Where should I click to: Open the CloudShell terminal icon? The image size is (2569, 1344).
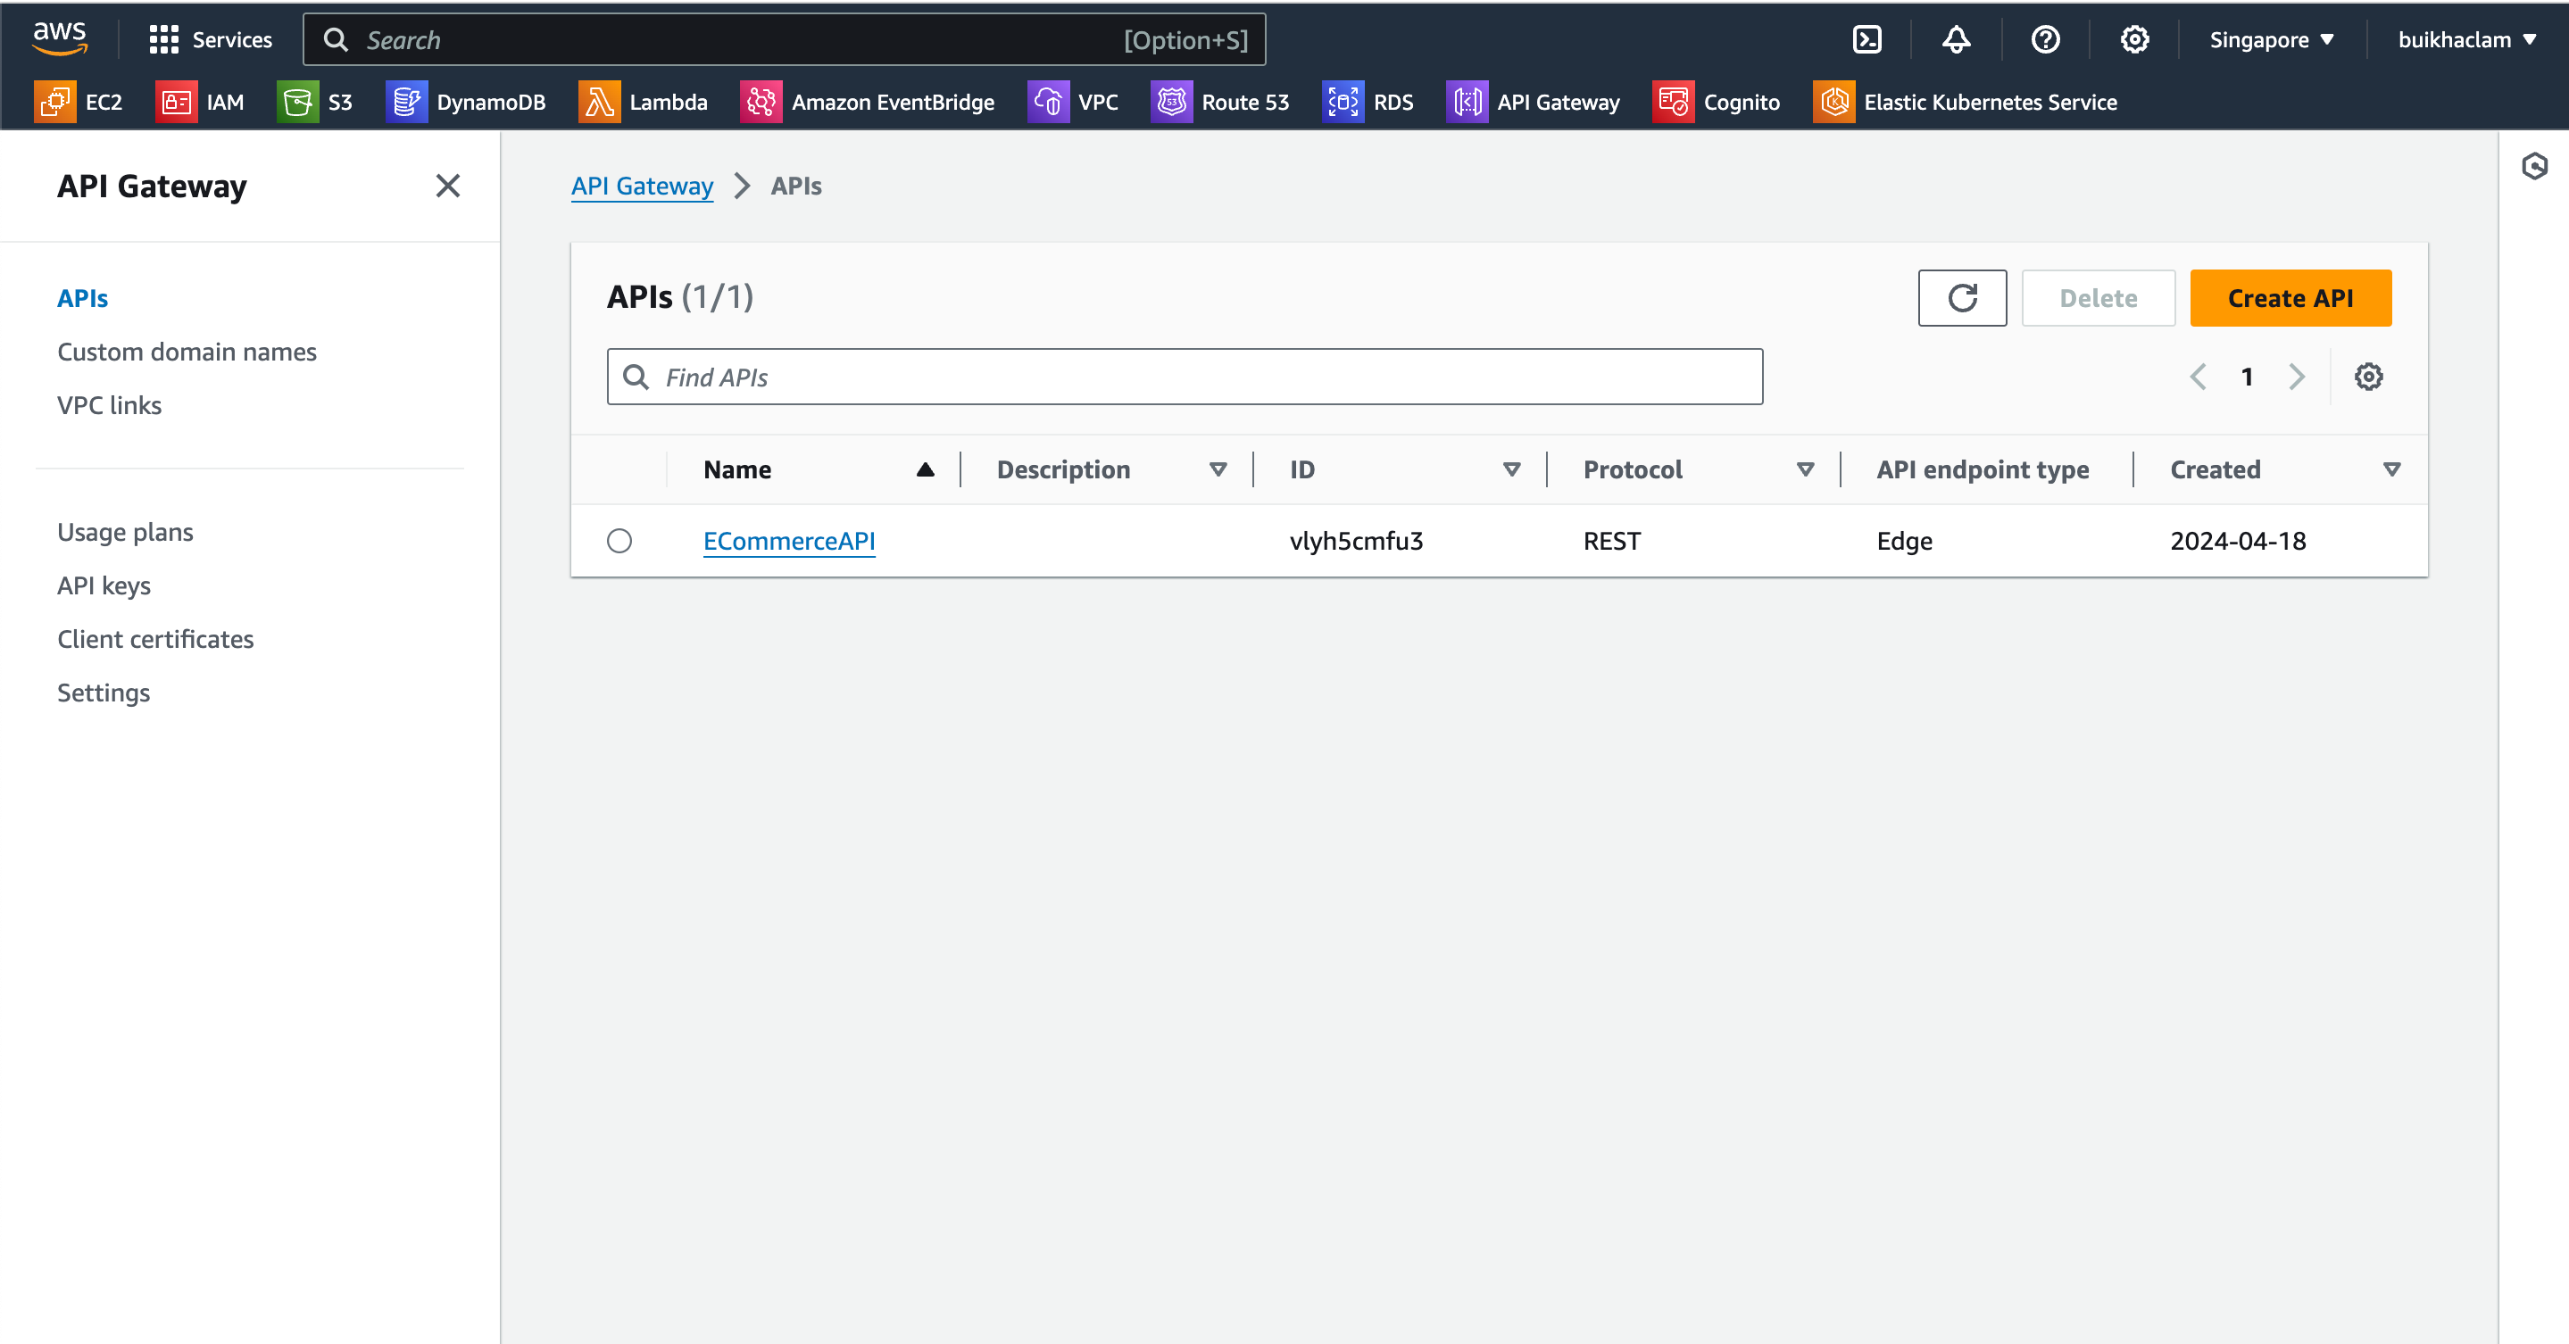tap(1866, 40)
